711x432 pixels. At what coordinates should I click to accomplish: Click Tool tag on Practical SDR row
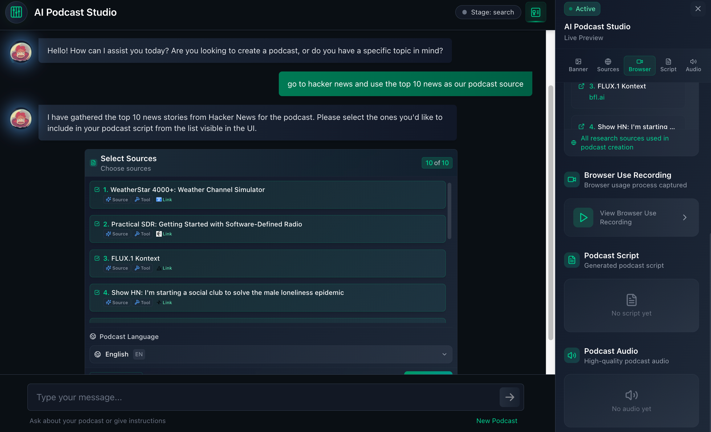point(142,234)
